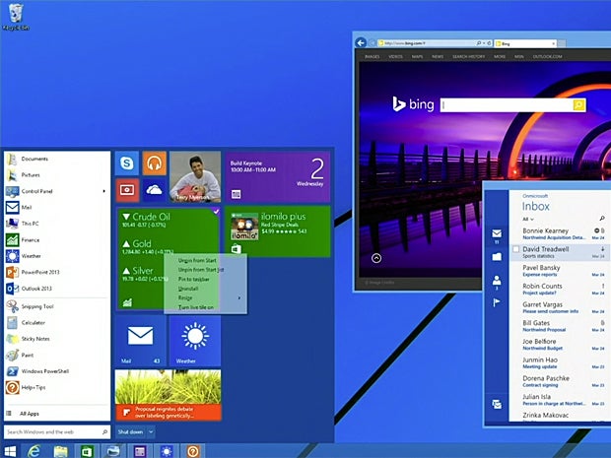
Task: Open the Shut down options arrow
Action: coord(151,432)
